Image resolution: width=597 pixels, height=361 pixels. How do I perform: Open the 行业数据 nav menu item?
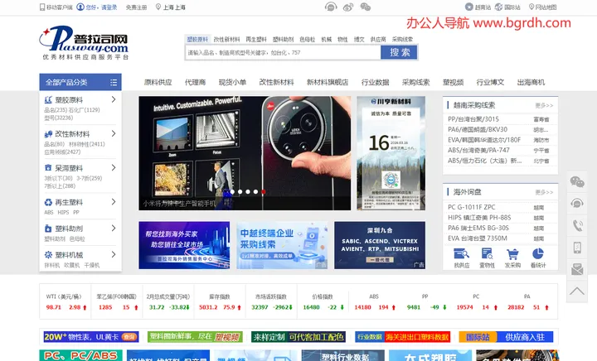[x=375, y=83]
